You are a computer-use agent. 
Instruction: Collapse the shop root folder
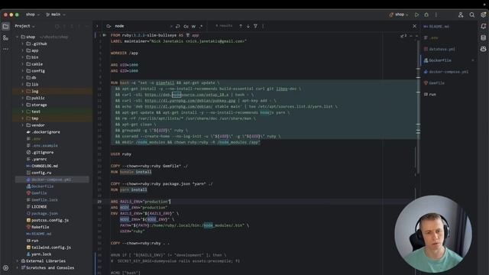(x=17, y=37)
